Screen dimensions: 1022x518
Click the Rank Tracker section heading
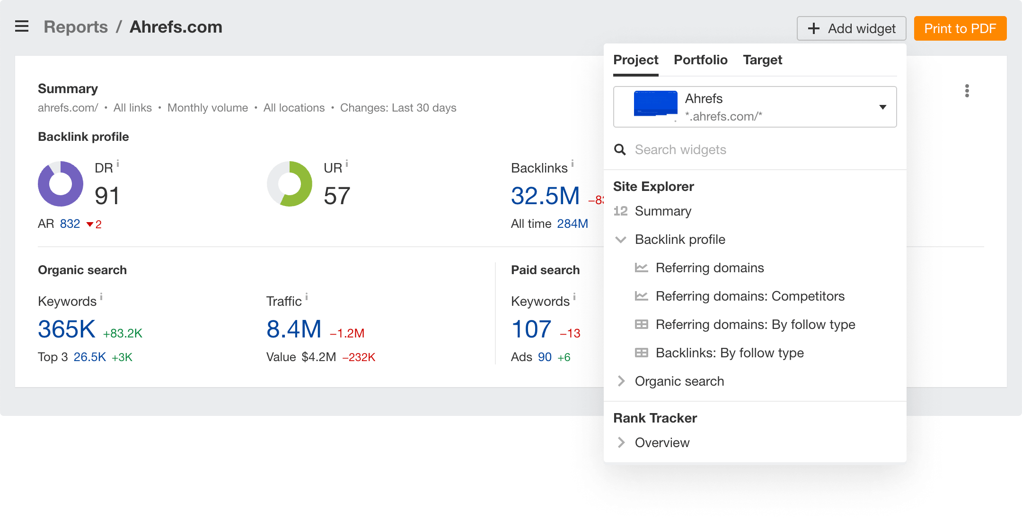[x=655, y=418]
